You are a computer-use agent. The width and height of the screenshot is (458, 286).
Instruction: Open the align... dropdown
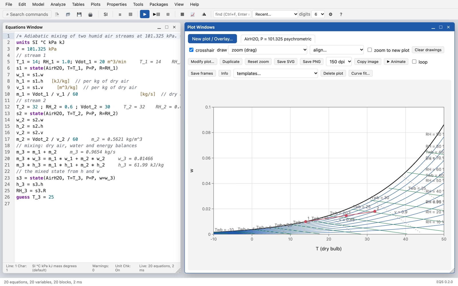click(x=337, y=50)
